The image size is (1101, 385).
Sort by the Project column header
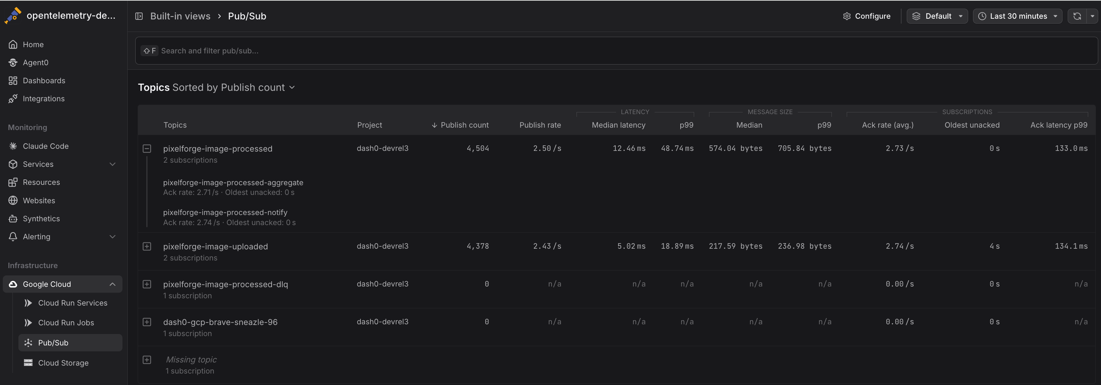[x=369, y=125]
